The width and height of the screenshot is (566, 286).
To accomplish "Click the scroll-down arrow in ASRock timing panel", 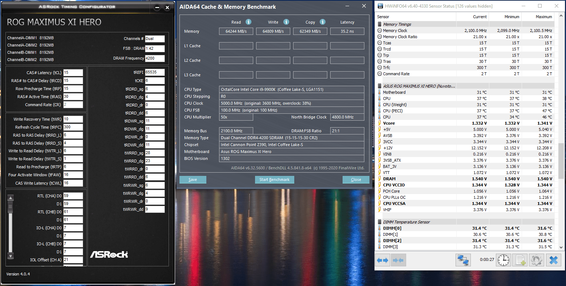I will click(11, 256).
